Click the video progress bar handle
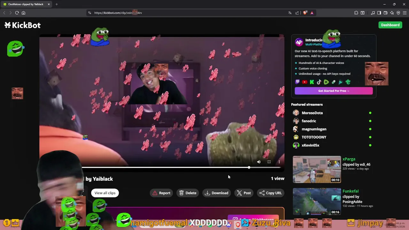Image resolution: width=409 pixels, height=230 pixels. [249, 167]
